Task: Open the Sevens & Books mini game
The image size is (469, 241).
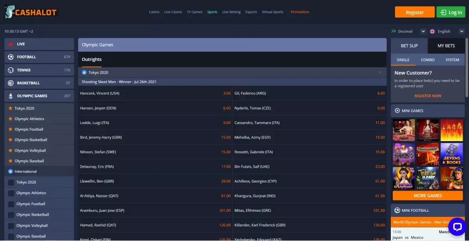Action: pyautogui.click(x=451, y=154)
